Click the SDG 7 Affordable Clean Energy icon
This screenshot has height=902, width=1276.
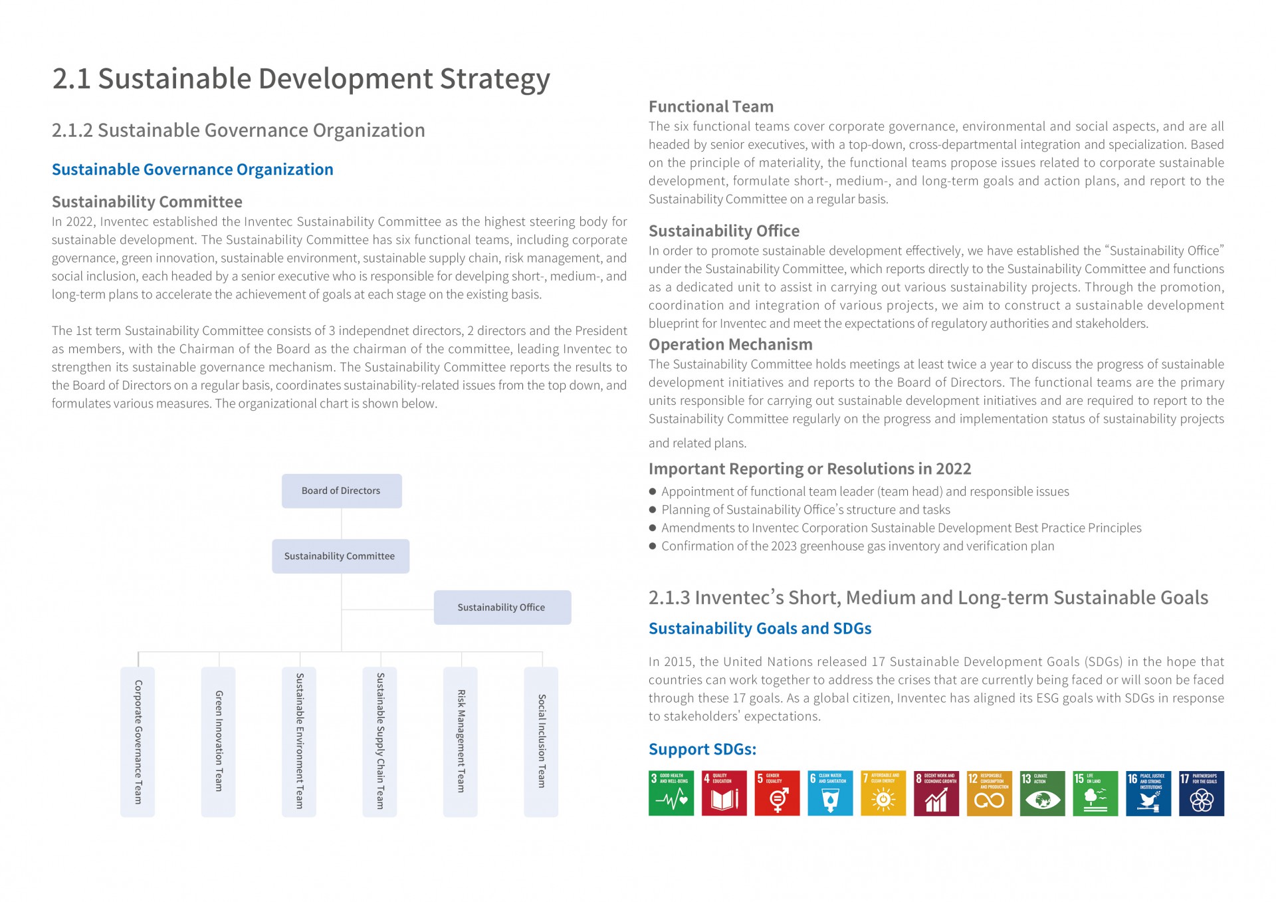click(883, 793)
